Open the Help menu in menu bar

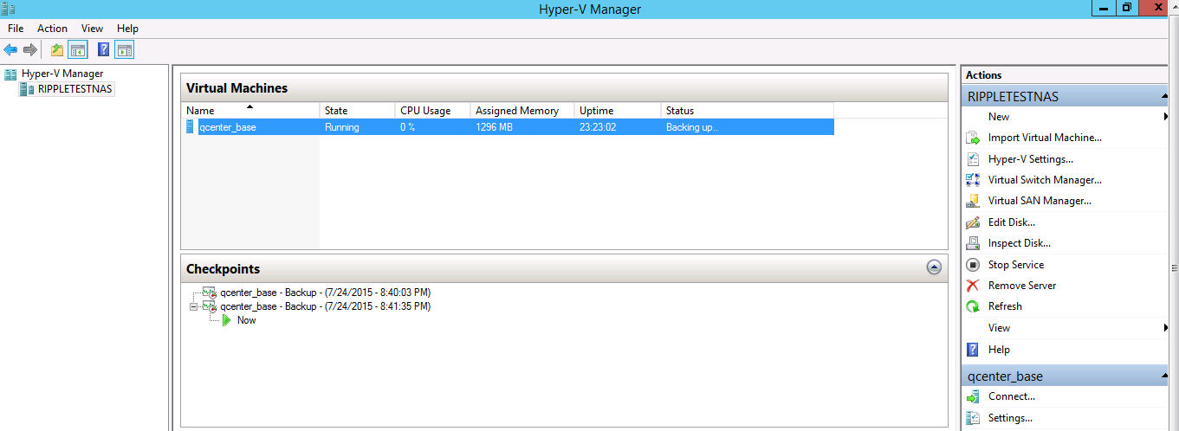127,29
